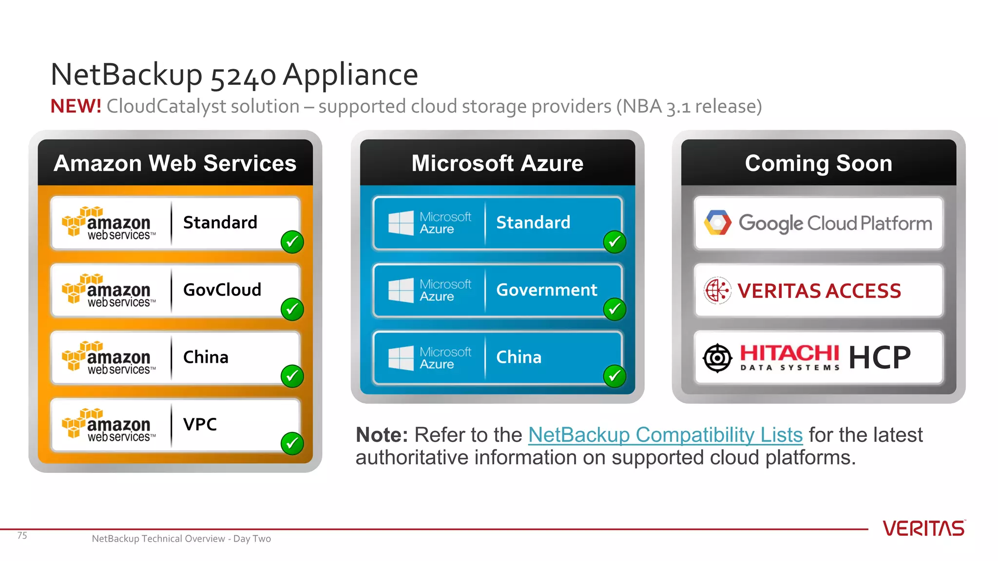Click green checkmark on AWS VPC
The width and height of the screenshot is (998, 561).
(x=292, y=443)
